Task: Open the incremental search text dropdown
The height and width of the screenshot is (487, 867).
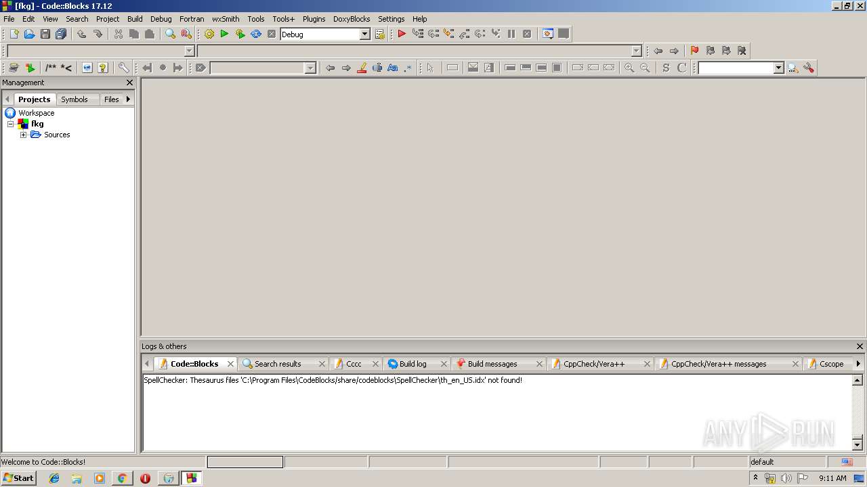Action: pos(310,68)
